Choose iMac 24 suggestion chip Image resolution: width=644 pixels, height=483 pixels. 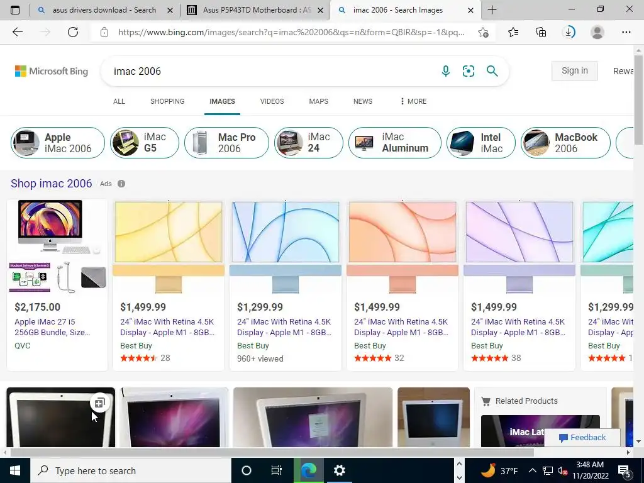tap(308, 143)
